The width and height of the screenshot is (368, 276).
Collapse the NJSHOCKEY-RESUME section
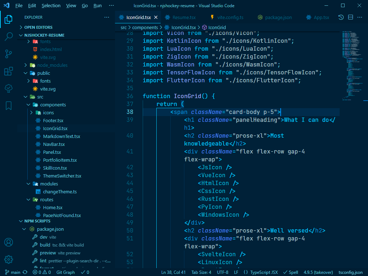(44, 35)
